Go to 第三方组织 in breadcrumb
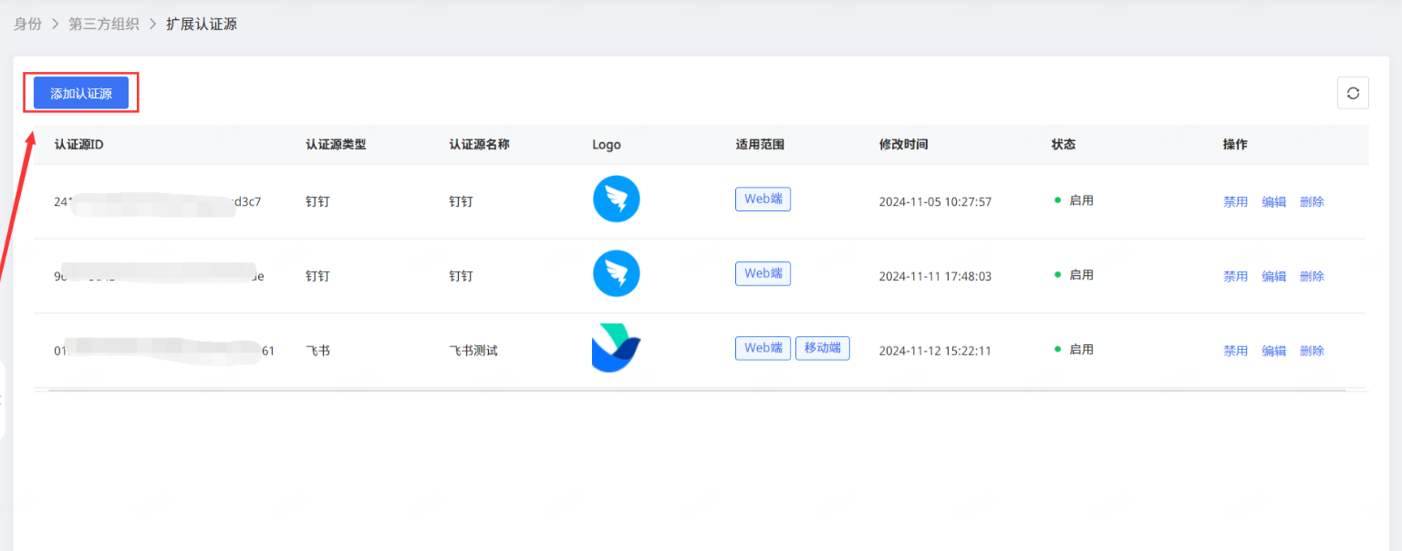This screenshot has height=551, width=1402. [104, 25]
